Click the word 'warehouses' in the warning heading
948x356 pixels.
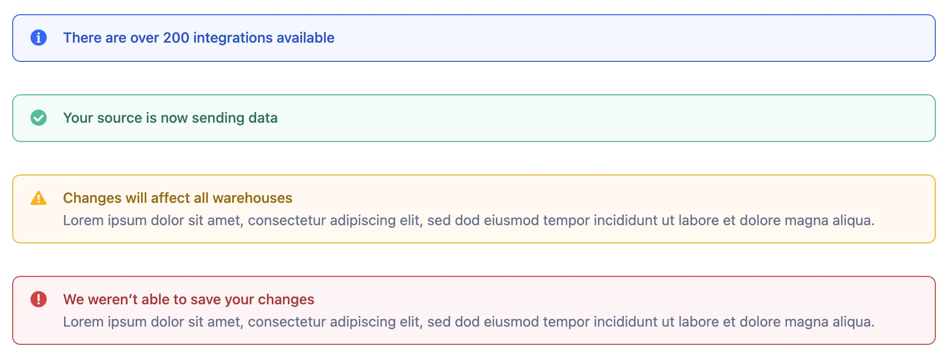pyautogui.click(x=252, y=198)
